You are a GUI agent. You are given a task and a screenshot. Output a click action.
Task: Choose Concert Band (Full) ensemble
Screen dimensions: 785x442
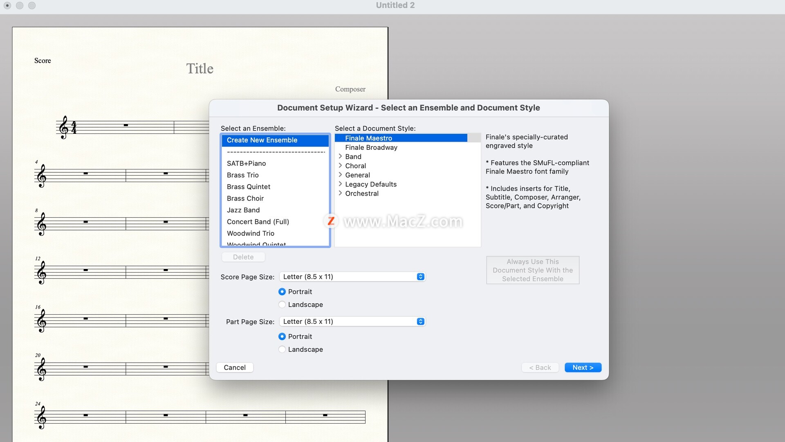tap(258, 222)
